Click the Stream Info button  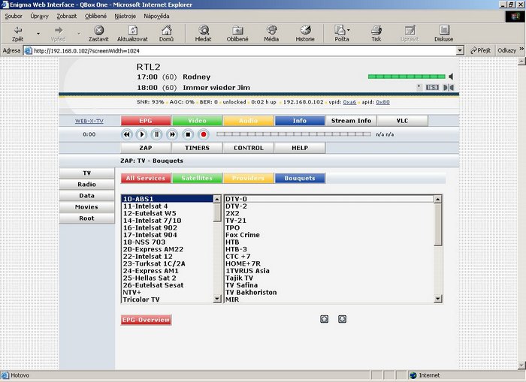pos(351,121)
